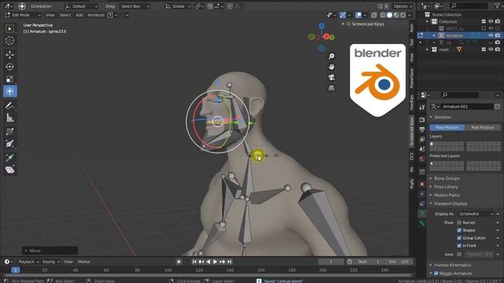The image size is (504, 283).
Task: Select the Rotate tool
Action: [x=9, y=67]
